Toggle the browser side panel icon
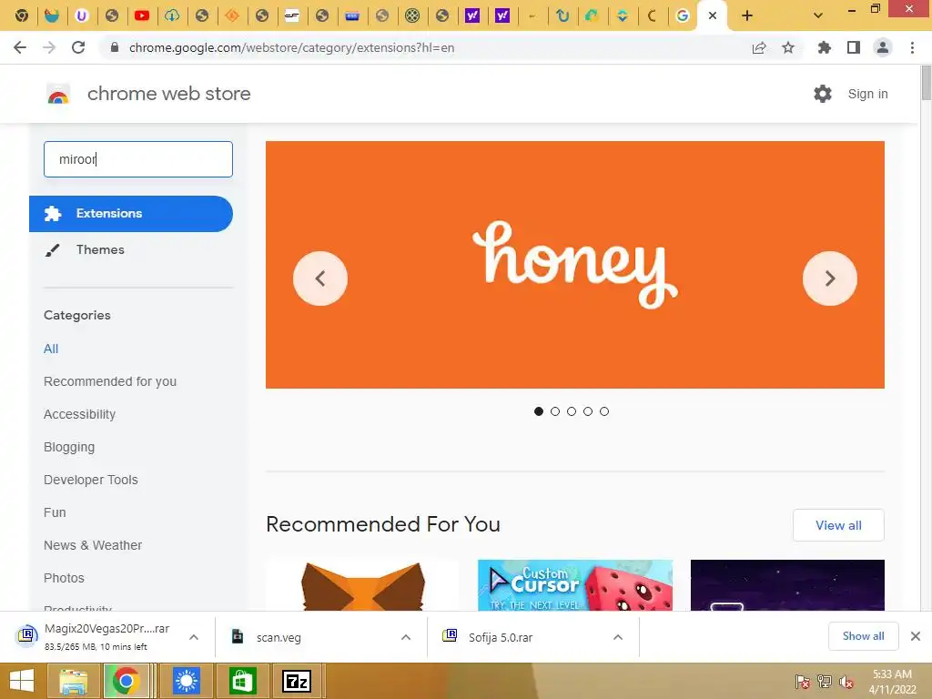The image size is (932, 699). coord(854,47)
